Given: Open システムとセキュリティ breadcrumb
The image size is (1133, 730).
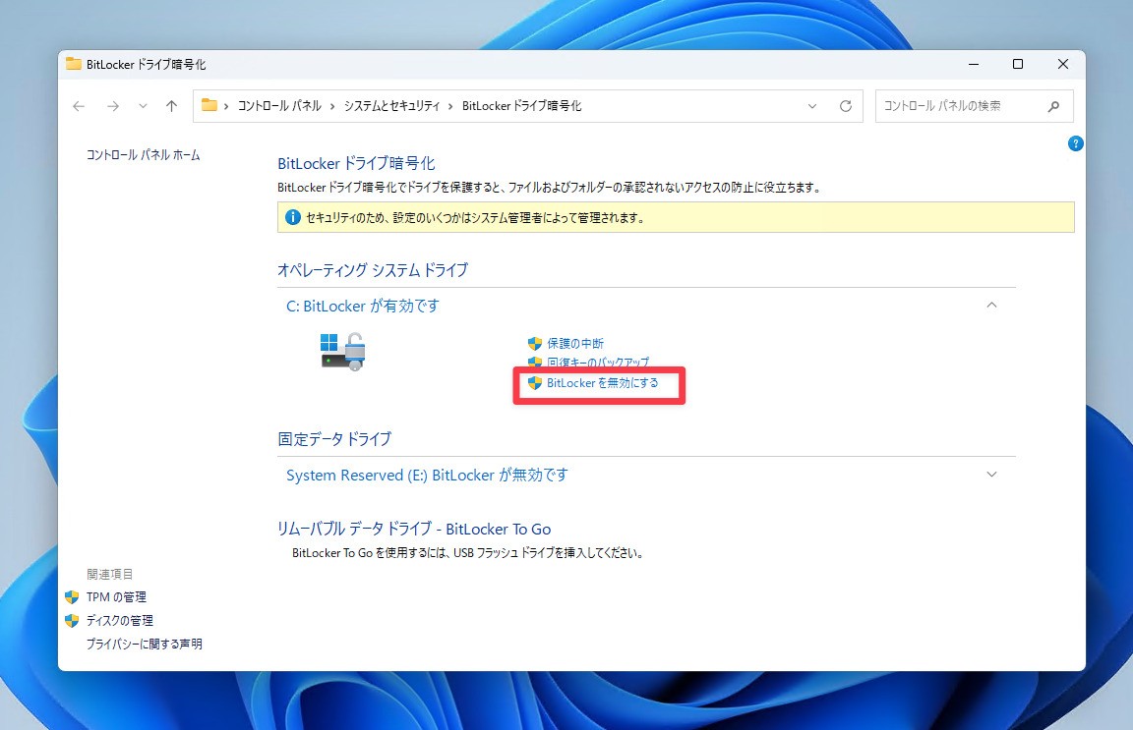Looking at the screenshot, I should (x=391, y=106).
